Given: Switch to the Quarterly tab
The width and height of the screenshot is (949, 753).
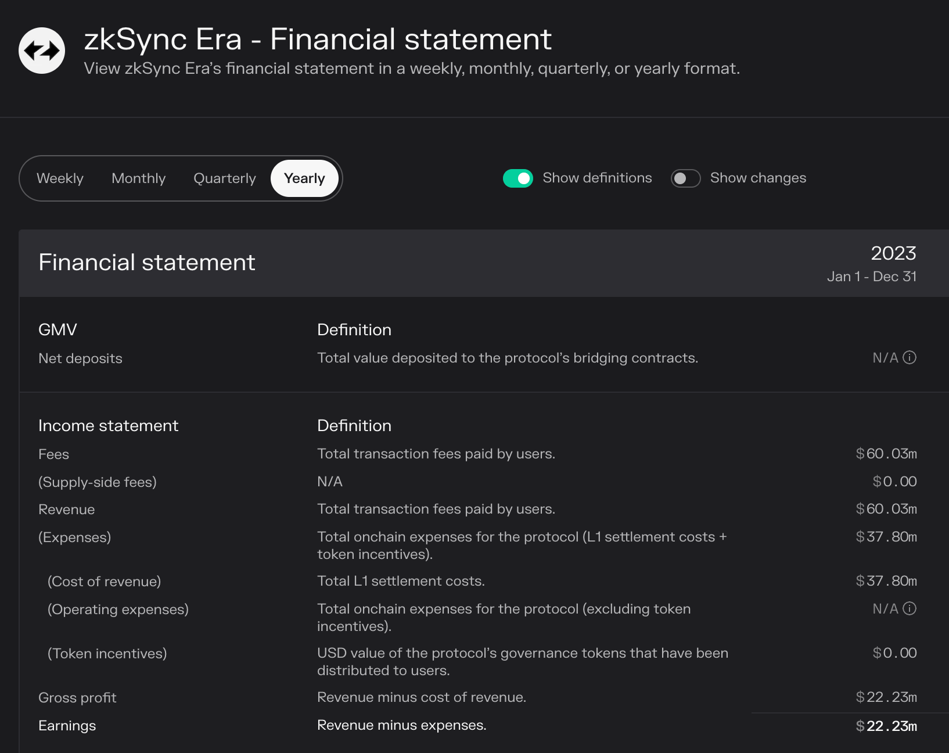Looking at the screenshot, I should pyautogui.click(x=225, y=178).
